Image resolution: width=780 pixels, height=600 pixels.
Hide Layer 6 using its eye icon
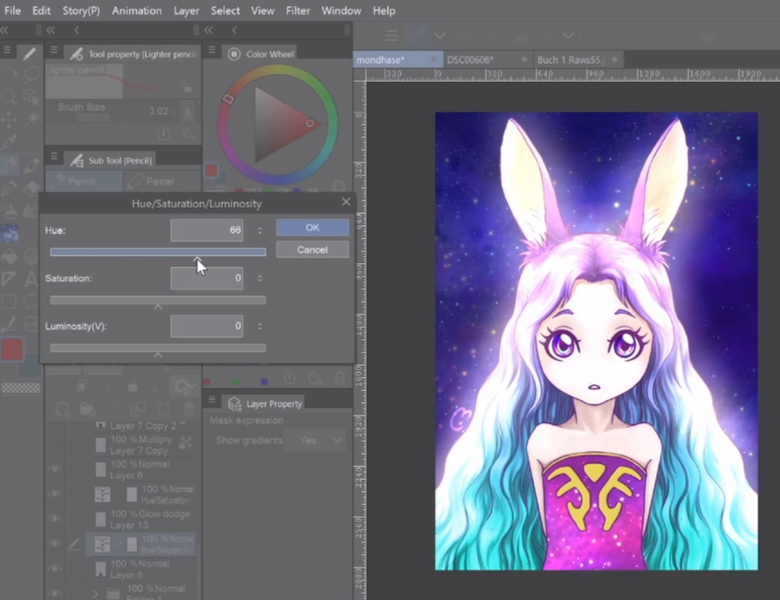(54, 469)
